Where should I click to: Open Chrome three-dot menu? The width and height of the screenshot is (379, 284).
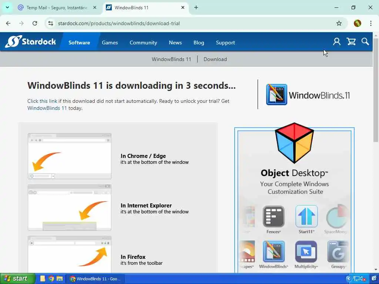371,23
